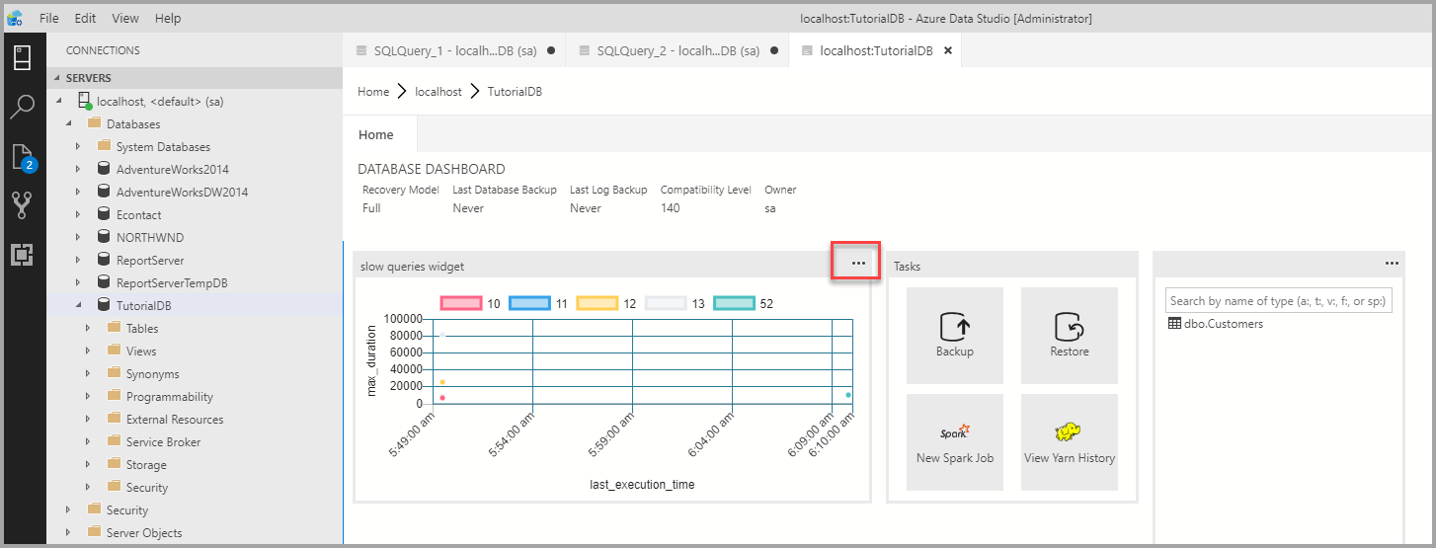Open slow queries widget more options

tap(857, 264)
